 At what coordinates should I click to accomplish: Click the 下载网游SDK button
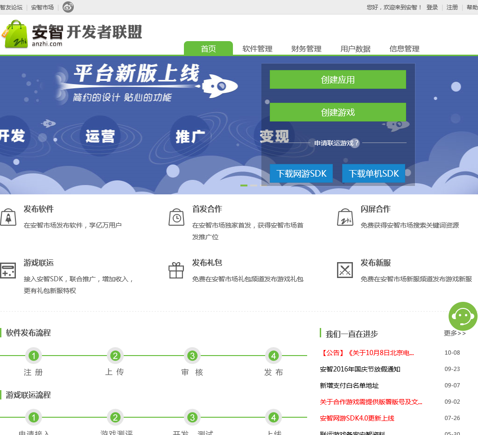(301, 173)
